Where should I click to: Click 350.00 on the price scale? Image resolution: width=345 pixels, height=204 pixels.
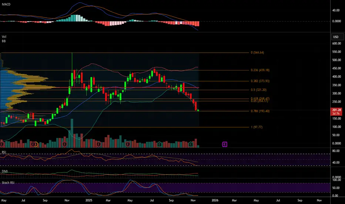tap(336, 85)
